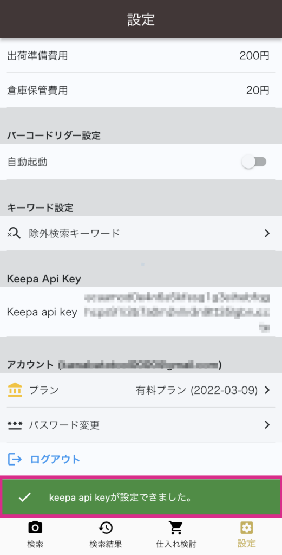Open plan details via 有料プラン chevron
This screenshot has height=555, width=282.
(x=267, y=390)
